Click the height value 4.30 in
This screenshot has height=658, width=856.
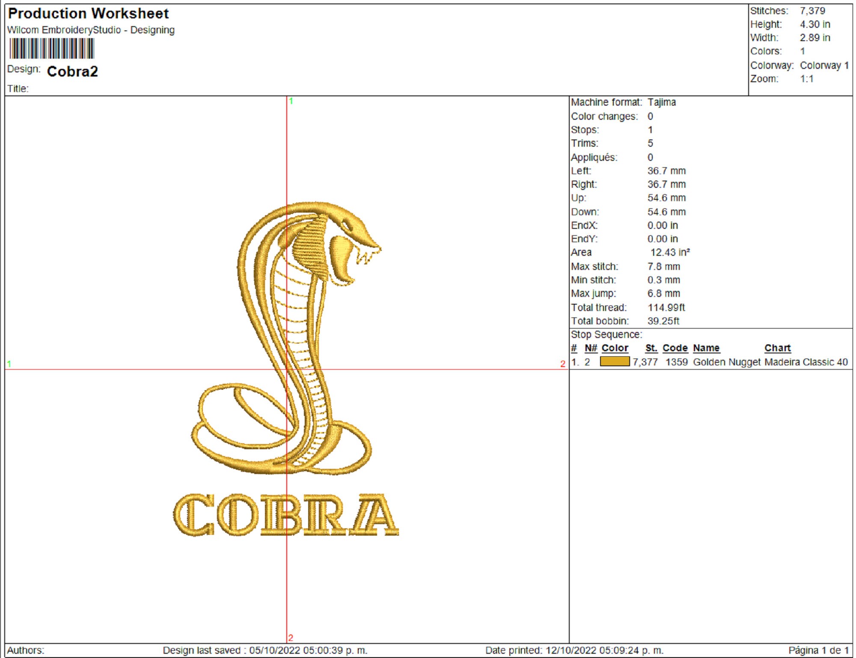815,24
